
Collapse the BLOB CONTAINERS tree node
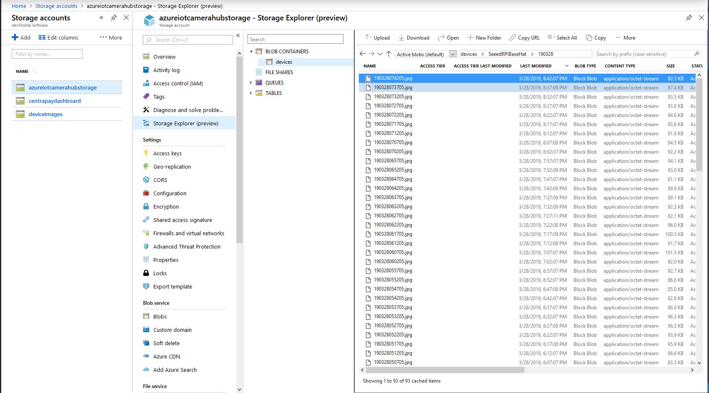251,51
